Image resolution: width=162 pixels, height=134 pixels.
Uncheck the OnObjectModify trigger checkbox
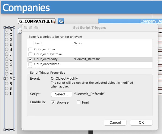30,59
